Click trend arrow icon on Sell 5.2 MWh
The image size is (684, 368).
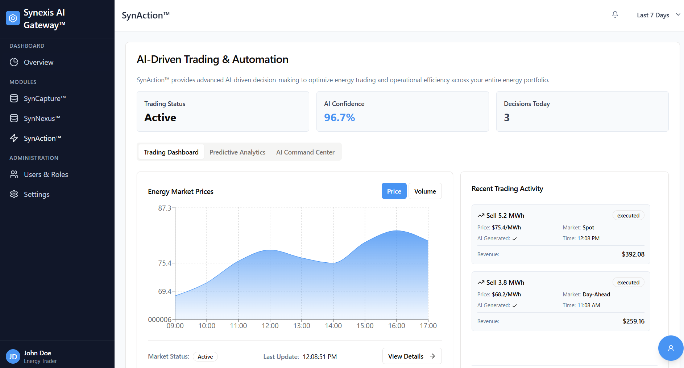481,216
